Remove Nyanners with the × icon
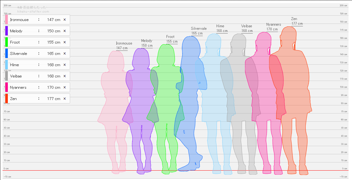This screenshot has height=180, width=352. pos(65,87)
